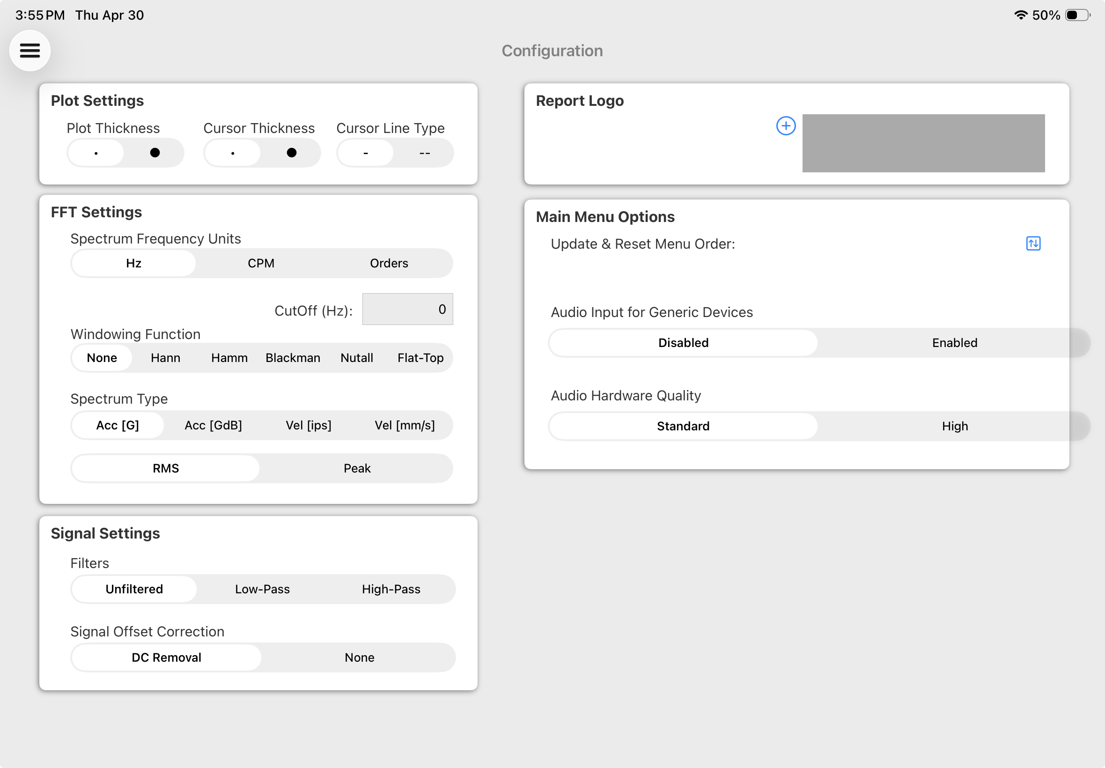This screenshot has width=1105, height=768.
Task: Select Unfiltered signal filter
Action: click(134, 589)
